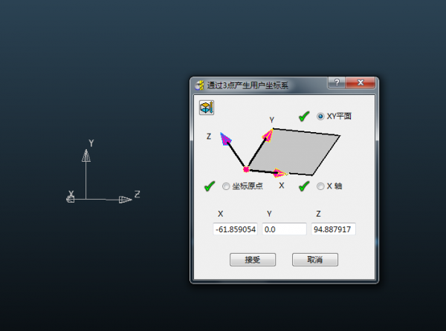Click the Y axis arrow in viewport triad
The image size is (446, 331).
coord(86,156)
